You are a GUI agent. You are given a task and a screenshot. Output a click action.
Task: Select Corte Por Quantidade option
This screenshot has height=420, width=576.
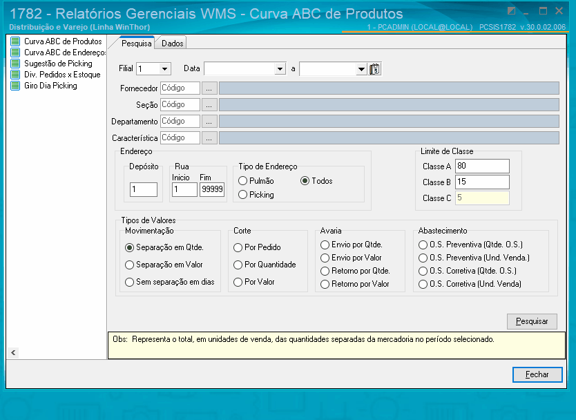tap(238, 265)
